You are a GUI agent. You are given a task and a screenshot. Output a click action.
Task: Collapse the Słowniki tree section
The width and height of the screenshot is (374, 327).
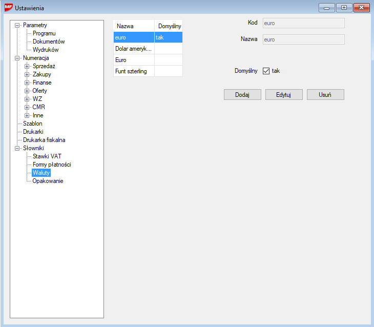pyautogui.click(x=18, y=148)
